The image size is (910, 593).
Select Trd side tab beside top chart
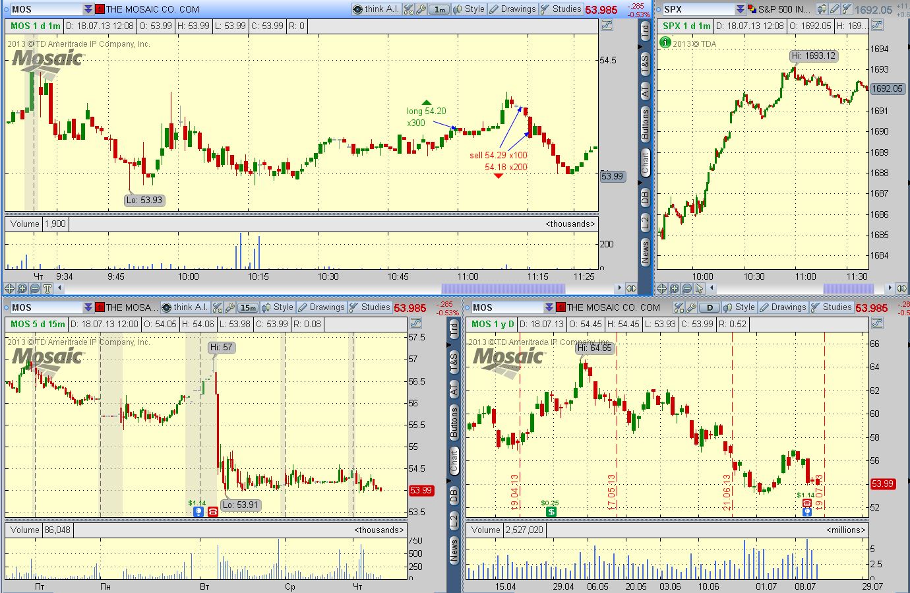pos(645,30)
